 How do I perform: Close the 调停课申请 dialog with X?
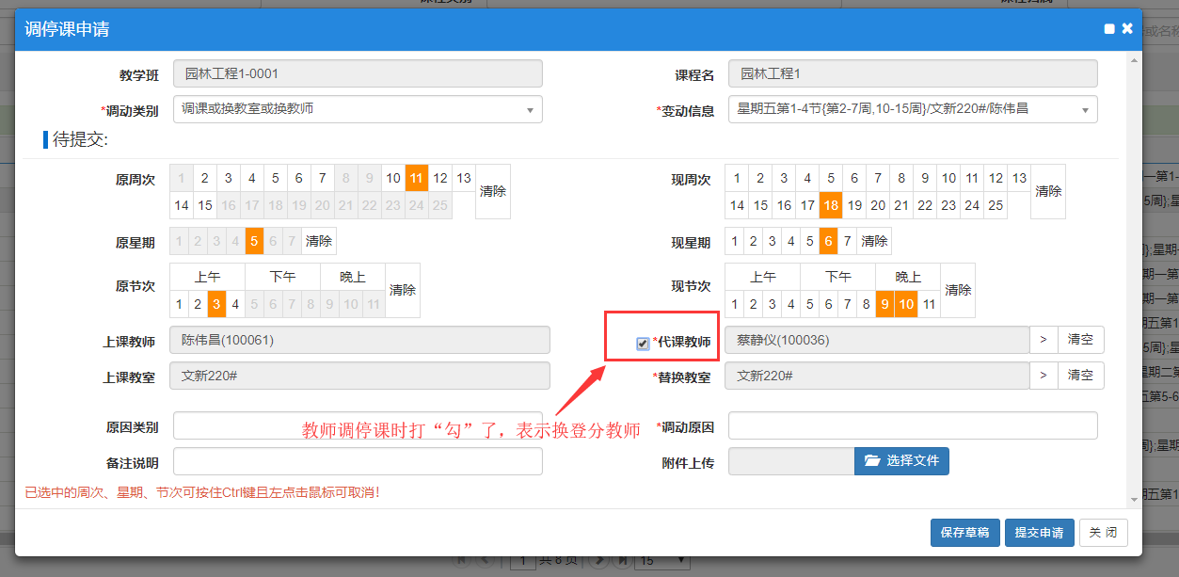coord(1127,29)
